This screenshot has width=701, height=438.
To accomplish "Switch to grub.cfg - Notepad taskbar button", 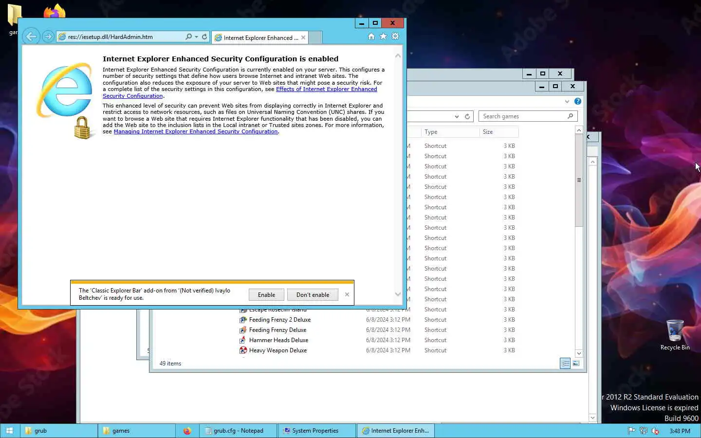I will click(x=238, y=431).
